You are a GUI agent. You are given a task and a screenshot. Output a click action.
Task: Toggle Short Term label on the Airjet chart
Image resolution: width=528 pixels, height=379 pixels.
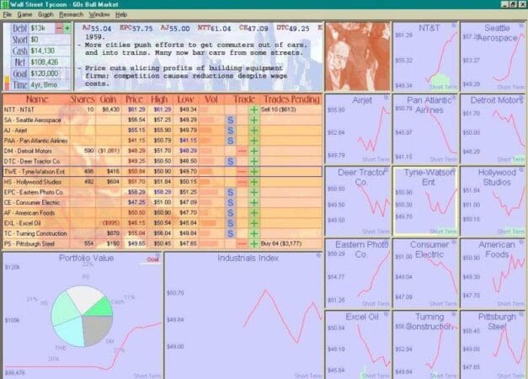(x=374, y=158)
